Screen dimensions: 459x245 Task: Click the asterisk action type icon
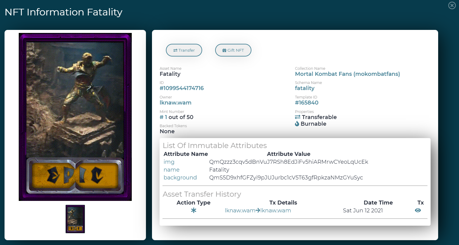click(194, 210)
